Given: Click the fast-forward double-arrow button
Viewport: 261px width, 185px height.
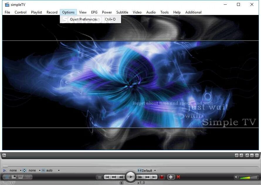Looking at the screenshot, I should (x=140, y=177).
